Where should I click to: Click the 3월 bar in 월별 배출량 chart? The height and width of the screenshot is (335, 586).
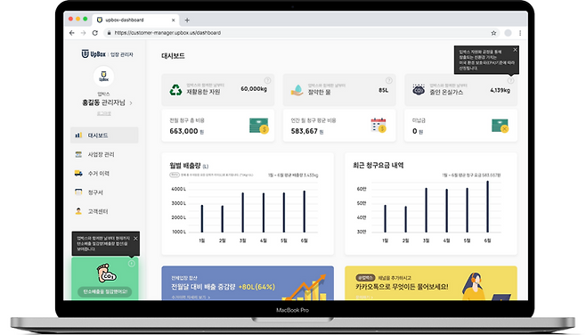(242, 212)
